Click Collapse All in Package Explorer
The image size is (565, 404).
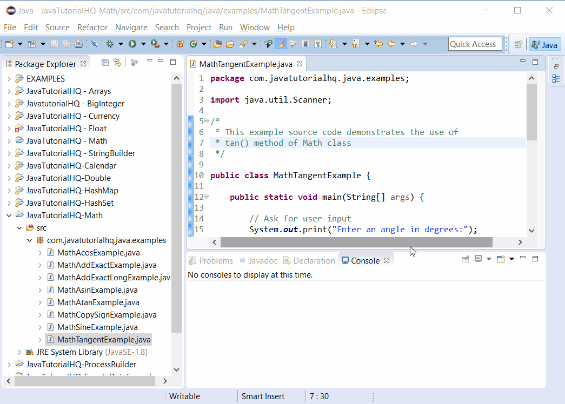click(105, 62)
